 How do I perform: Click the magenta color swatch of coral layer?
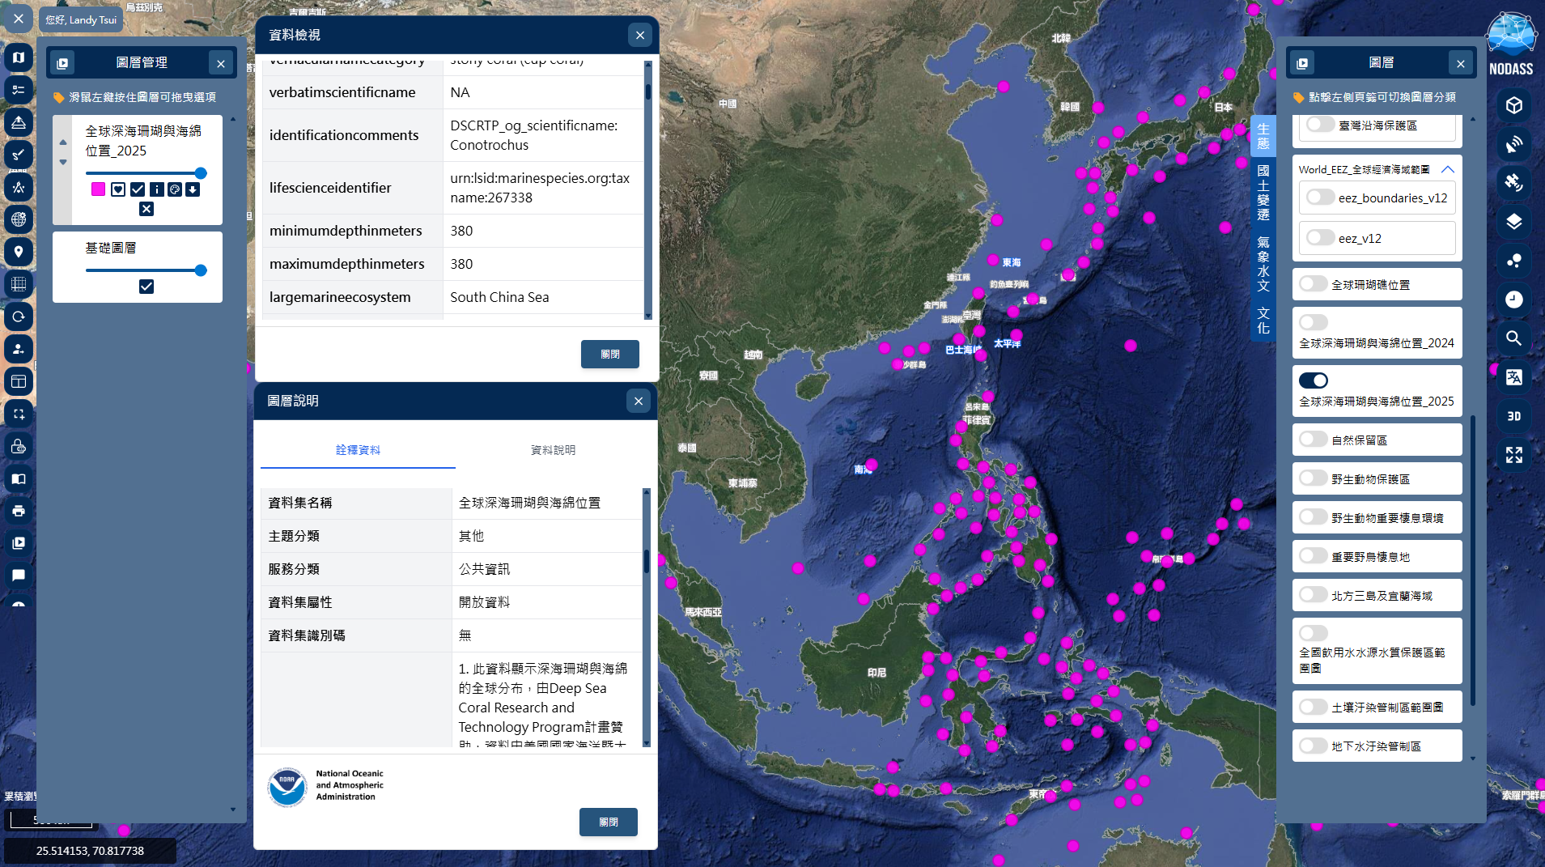[x=98, y=189]
